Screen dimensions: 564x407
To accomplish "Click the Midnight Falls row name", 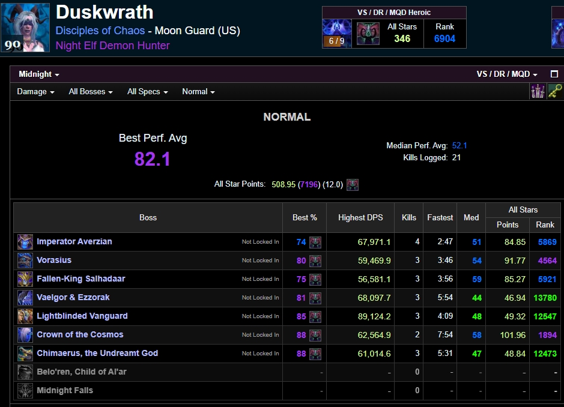I will click(x=65, y=390).
